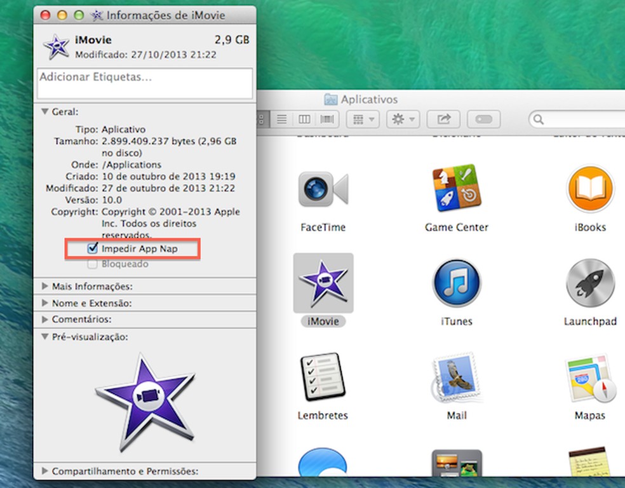Click the Finder search field
Screen dimensions: 625x488
[577, 119]
